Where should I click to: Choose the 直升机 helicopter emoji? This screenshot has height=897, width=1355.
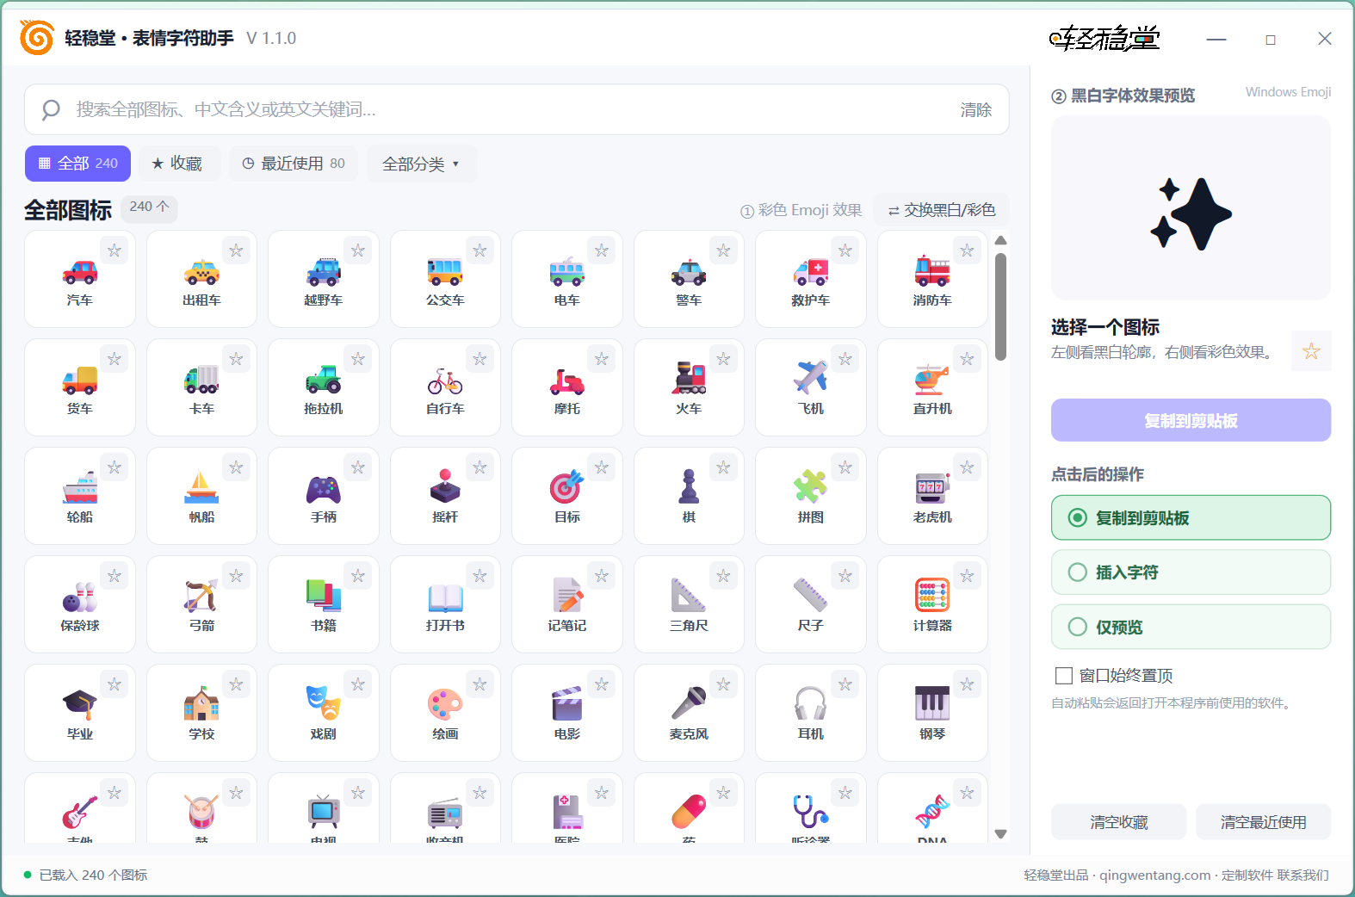pyautogui.click(x=932, y=387)
